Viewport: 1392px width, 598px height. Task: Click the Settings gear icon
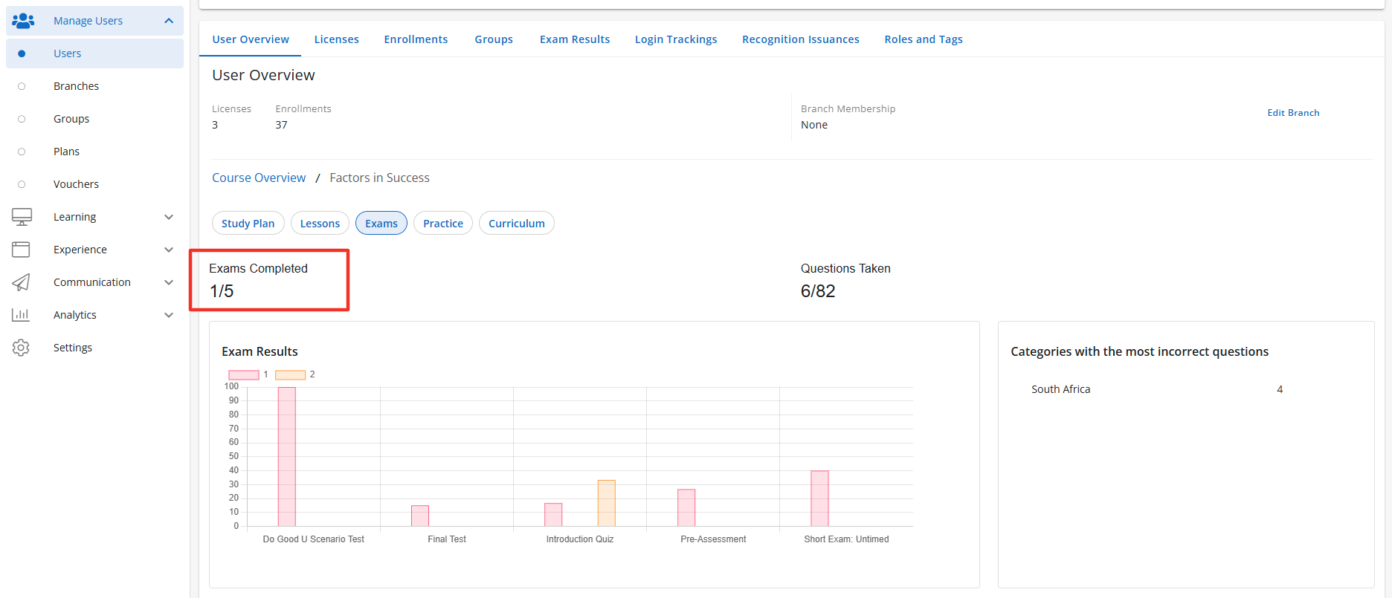(x=21, y=348)
